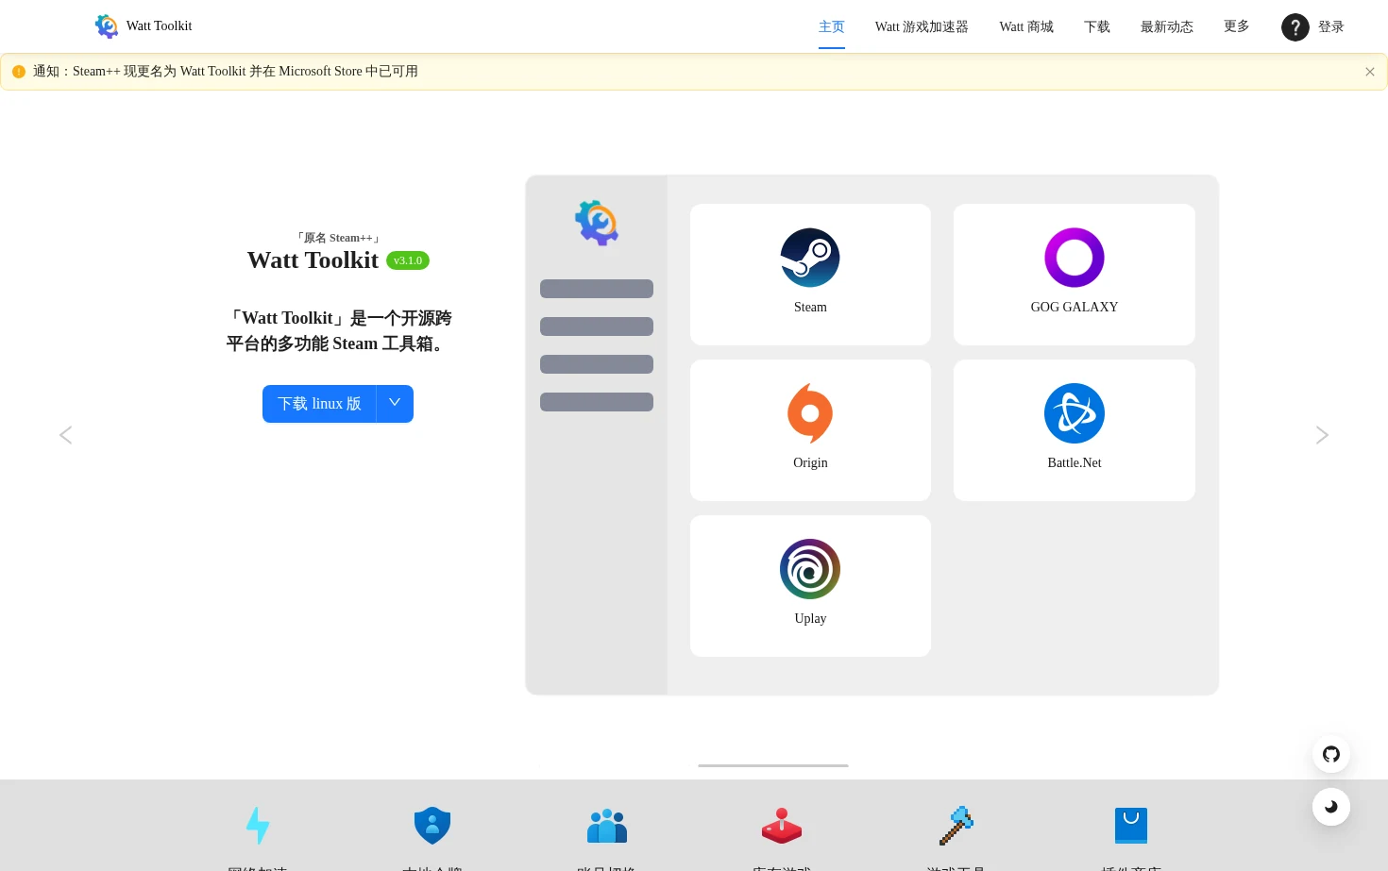Click the blue shield authenticator icon

point(432,826)
